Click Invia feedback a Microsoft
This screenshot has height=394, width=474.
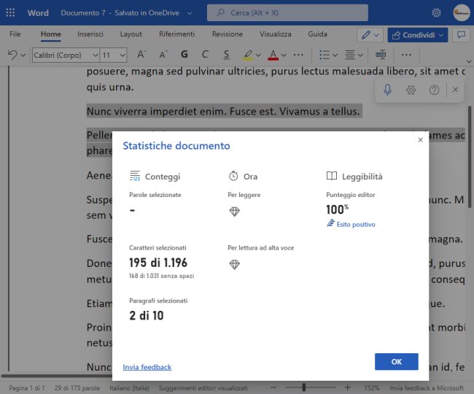tap(427, 387)
